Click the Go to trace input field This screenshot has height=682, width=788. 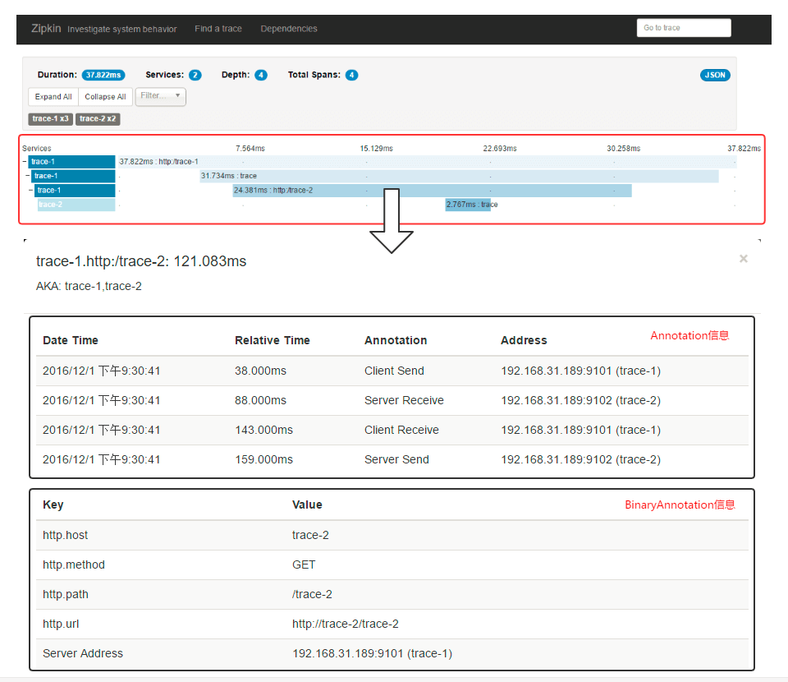click(x=684, y=28)
